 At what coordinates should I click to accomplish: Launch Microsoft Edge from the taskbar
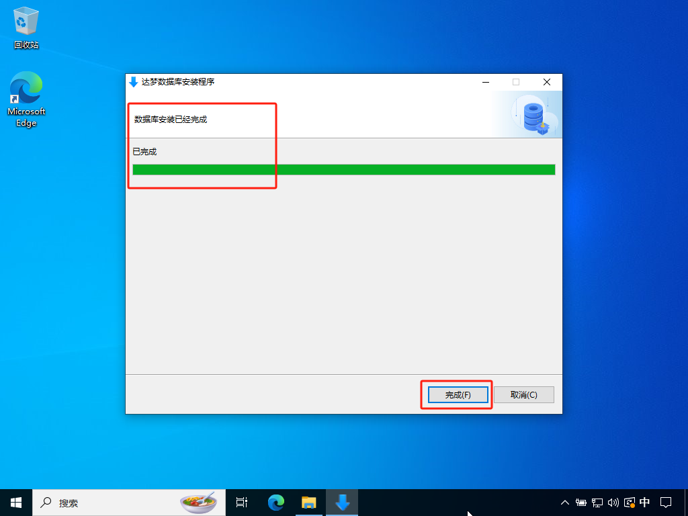276,503
